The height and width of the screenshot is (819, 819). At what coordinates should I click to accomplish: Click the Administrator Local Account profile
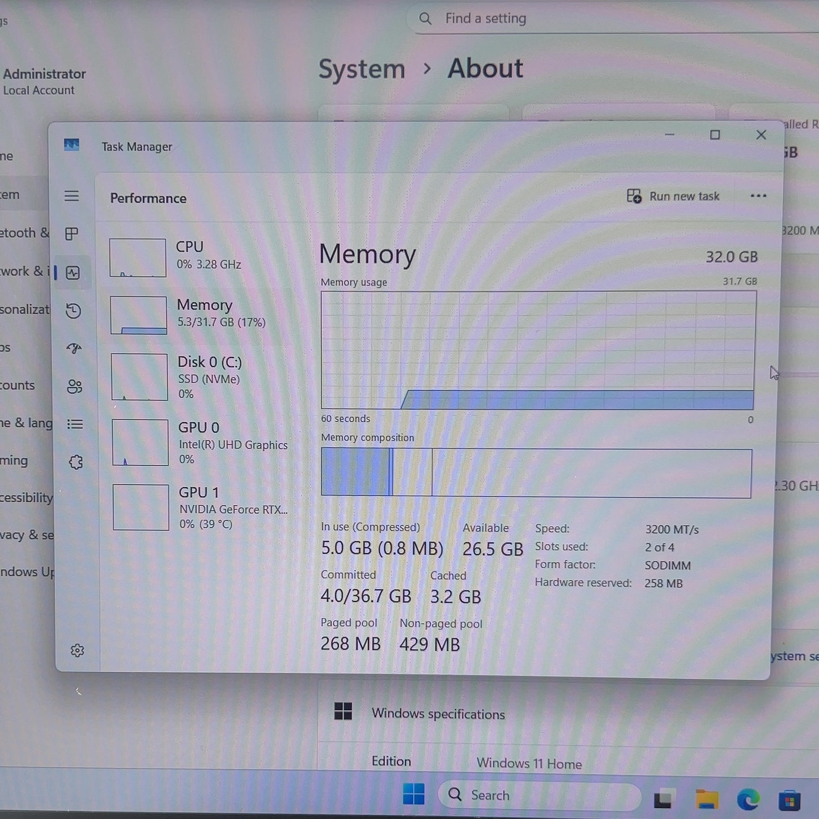(x=44, y=82)
